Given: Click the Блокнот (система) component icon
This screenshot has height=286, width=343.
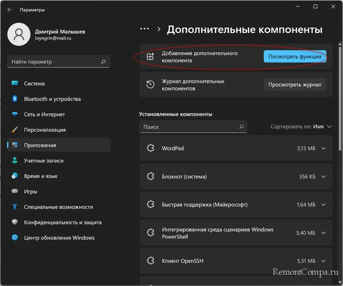Looking at the screenshot, I should coord(150,176).
